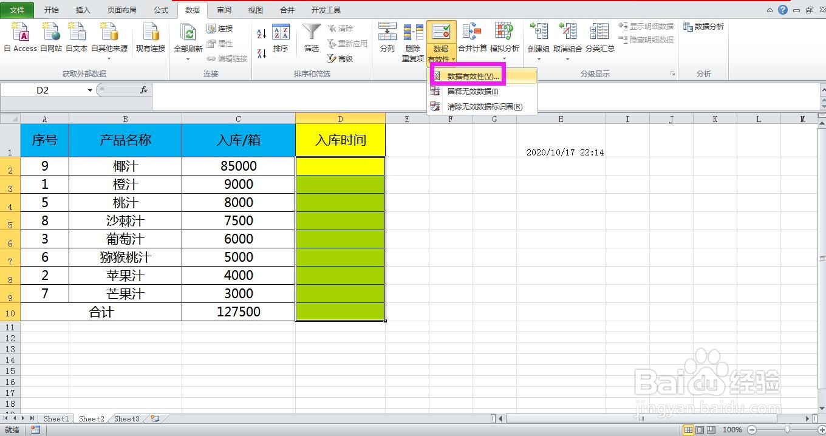Viewport: 826px width, 436px height.
Task: Switch to Normal view status icon
Action: tap(688, 430)
